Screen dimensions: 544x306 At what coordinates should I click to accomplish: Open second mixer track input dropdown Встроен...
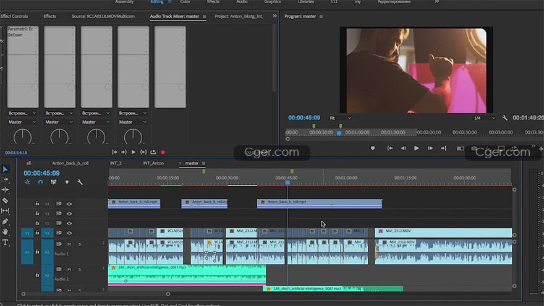tap(59, 113)
